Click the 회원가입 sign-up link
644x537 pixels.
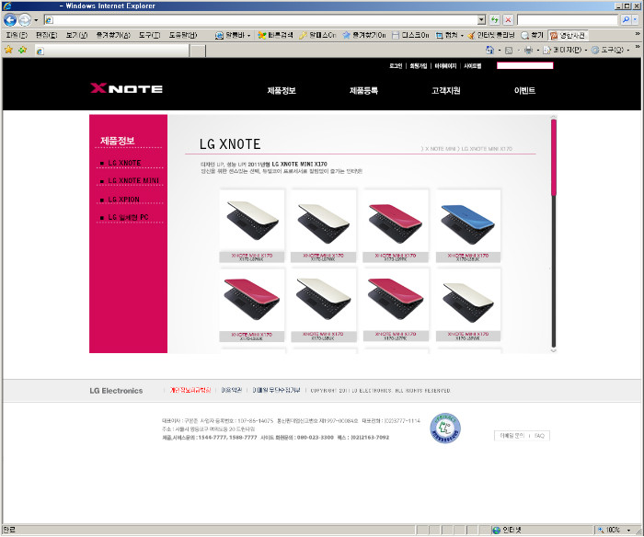418,65
